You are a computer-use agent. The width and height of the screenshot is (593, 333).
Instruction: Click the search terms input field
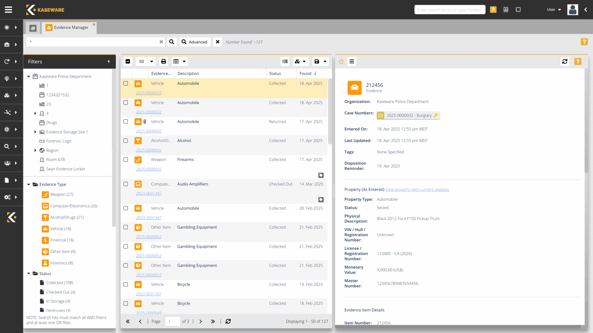click(449, 10)
